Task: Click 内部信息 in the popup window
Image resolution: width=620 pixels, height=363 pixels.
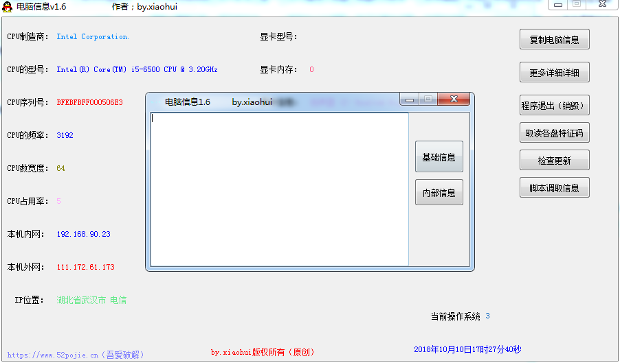Action: [x=439, y=193]
